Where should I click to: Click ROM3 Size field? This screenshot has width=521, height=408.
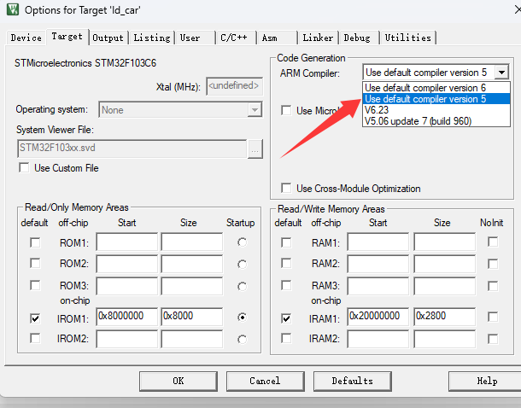pos(192,286)
